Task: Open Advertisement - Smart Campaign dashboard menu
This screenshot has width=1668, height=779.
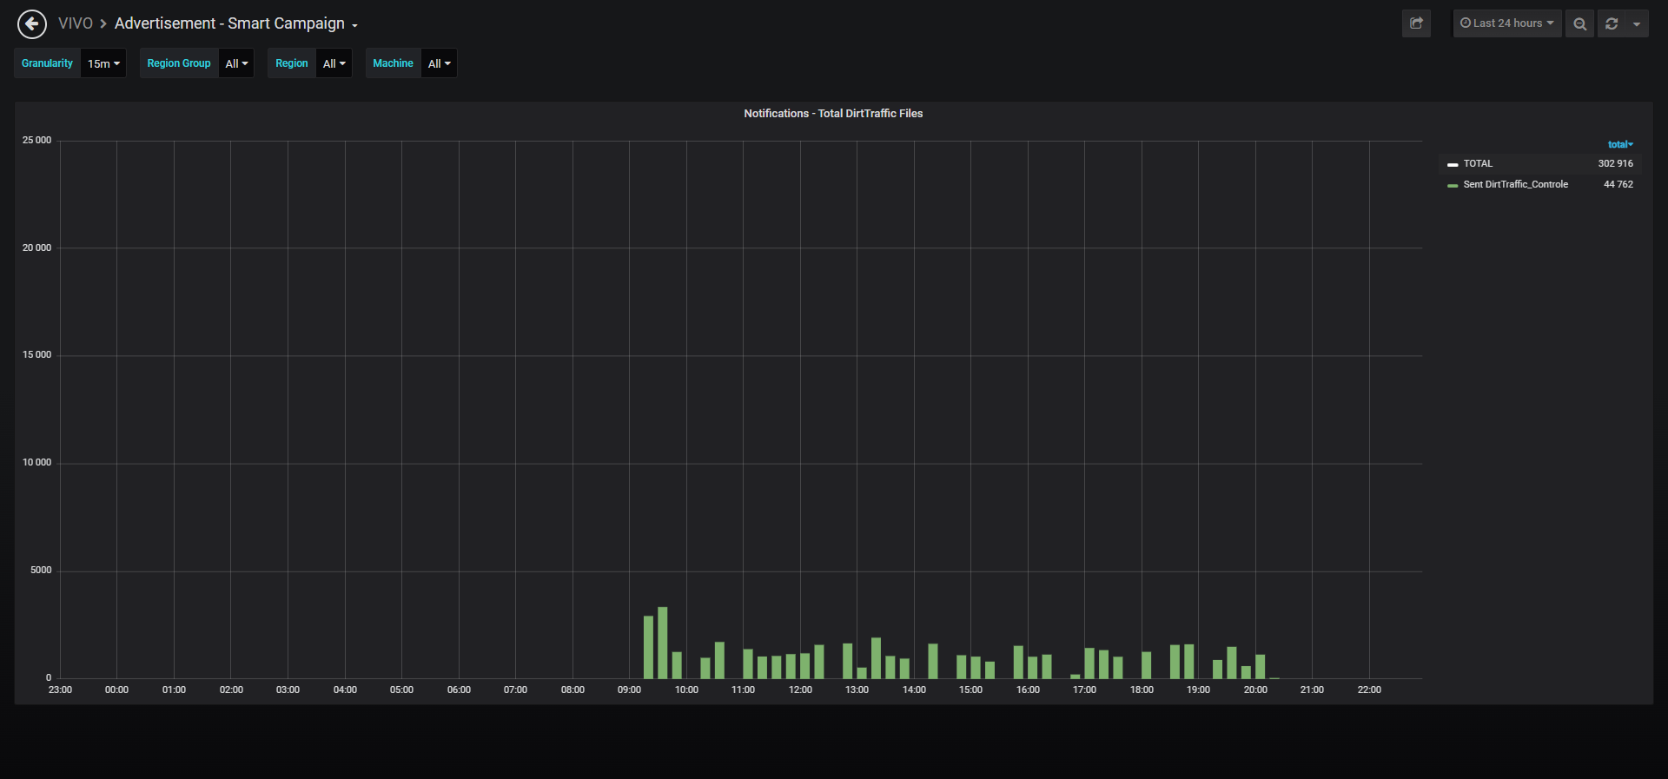Action: (x=236, y=23)
